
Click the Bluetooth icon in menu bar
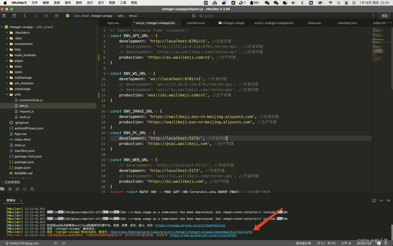point(302,3)
